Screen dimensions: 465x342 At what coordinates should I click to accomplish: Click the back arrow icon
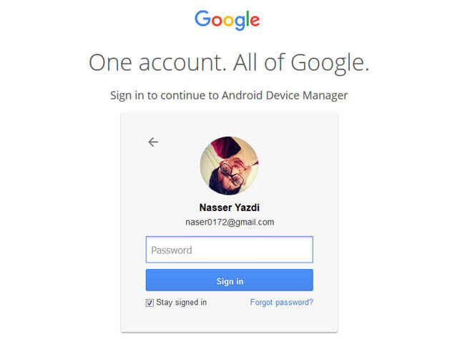point(153,142)
